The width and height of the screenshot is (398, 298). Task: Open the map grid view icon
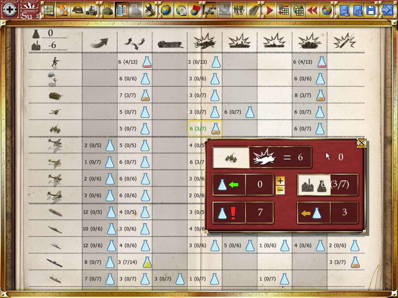click(49, 10)
